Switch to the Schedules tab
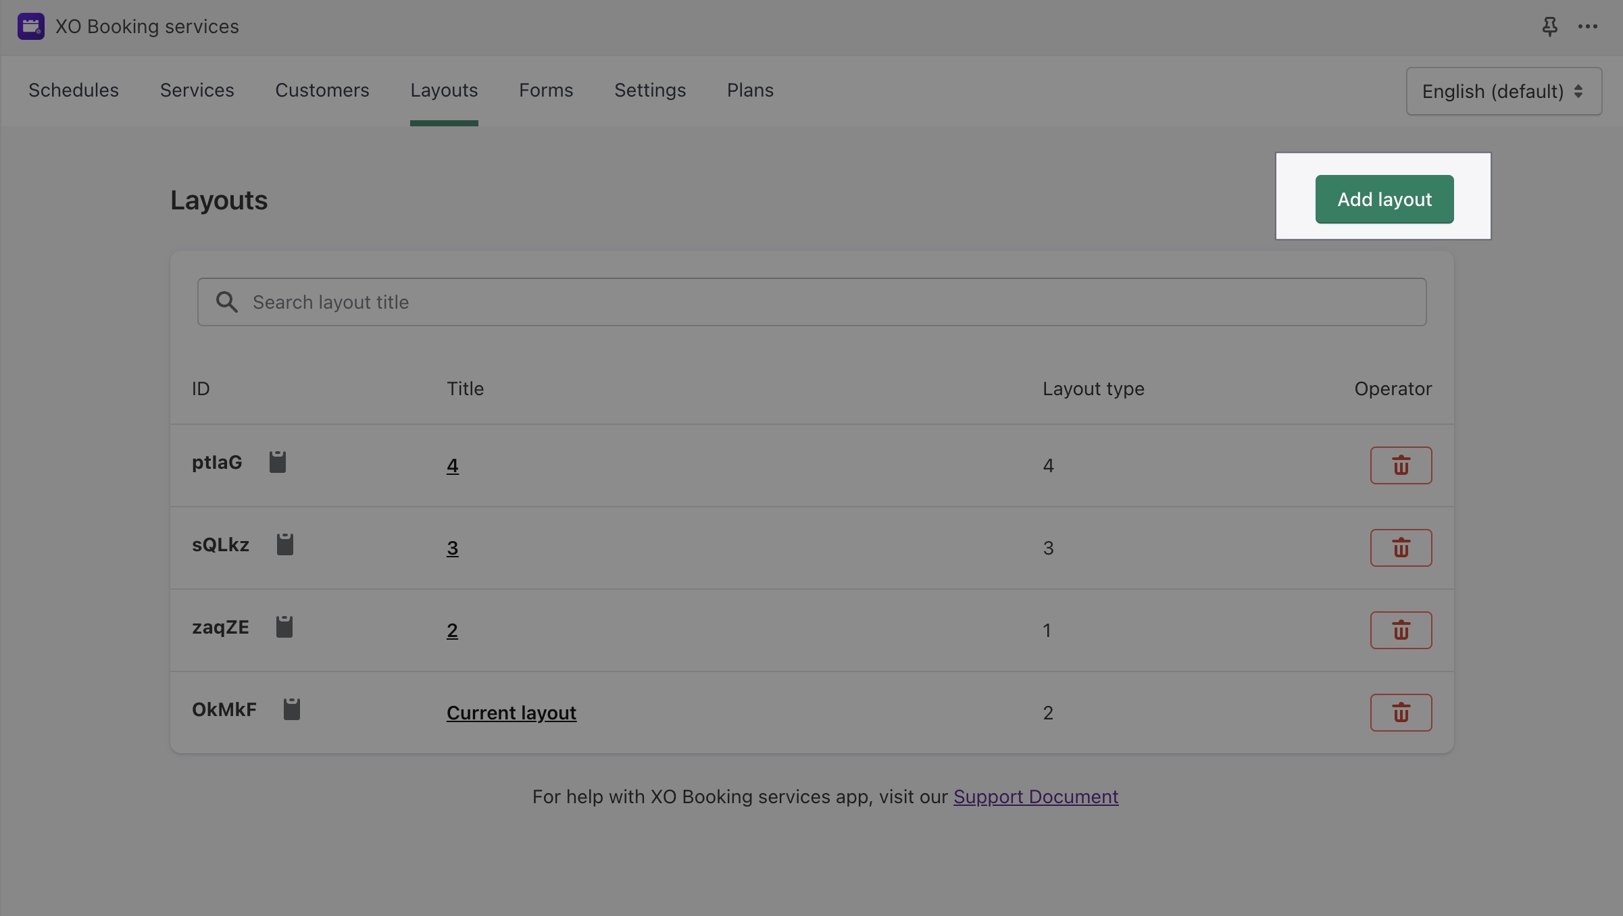This screenshot has width=1623, height=916. tap(73, 90)
